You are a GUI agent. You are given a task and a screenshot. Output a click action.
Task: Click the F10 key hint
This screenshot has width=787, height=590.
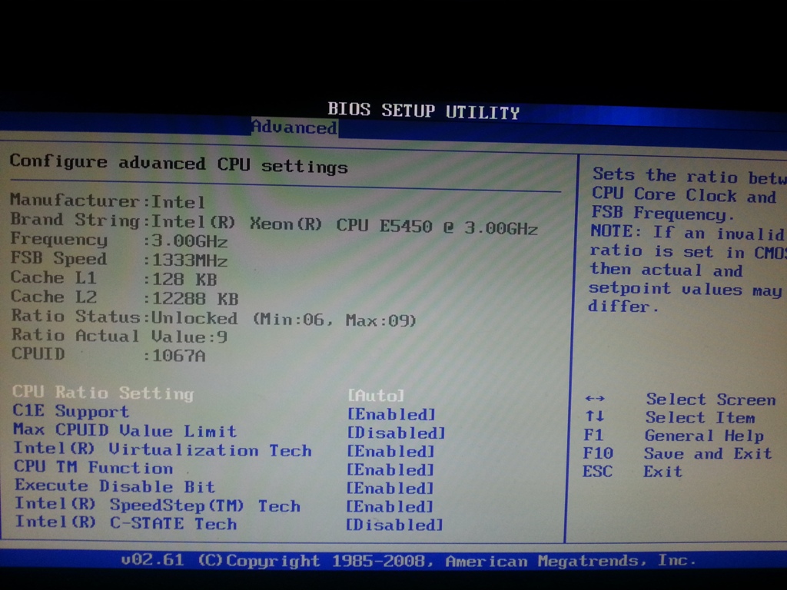(598, 453)
